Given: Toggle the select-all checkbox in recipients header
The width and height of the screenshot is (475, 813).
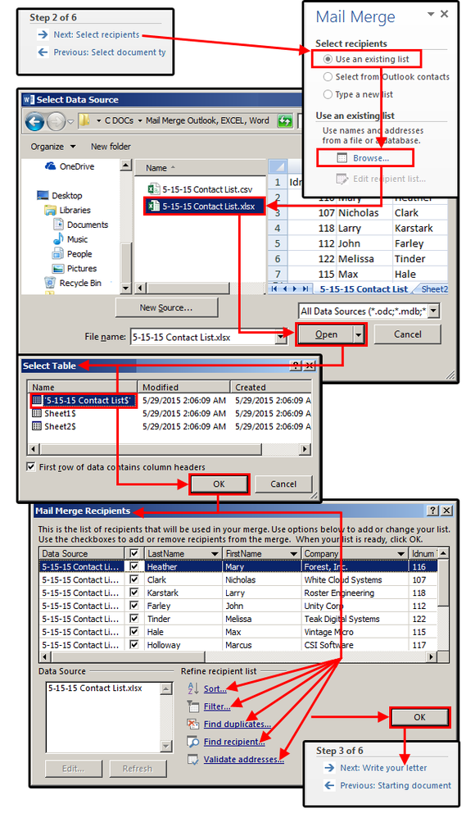Looking at the screenshot, I should (x=134, y=554).
